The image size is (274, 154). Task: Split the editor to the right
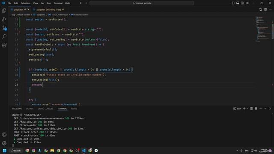click(x=265, y=9)
